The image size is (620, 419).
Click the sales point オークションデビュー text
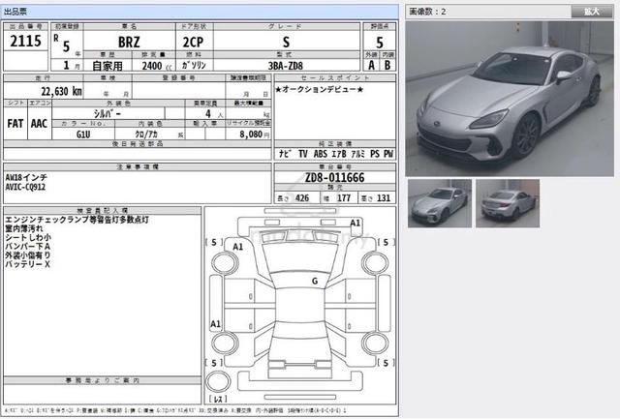tap(320, 90)
